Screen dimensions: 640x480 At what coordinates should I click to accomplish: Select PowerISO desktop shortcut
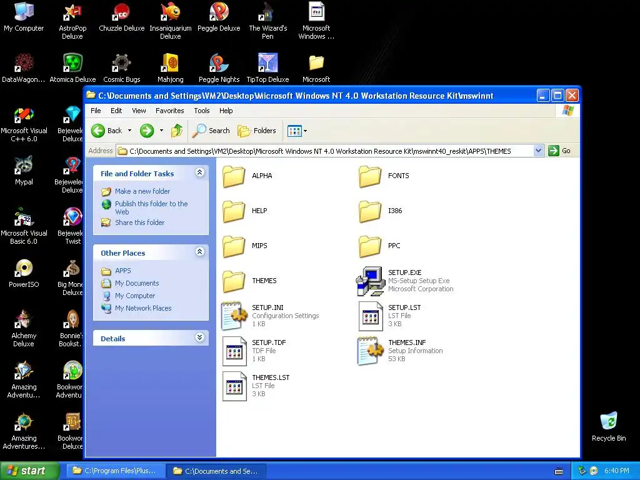pyautogui.click(x=24, y=273)
